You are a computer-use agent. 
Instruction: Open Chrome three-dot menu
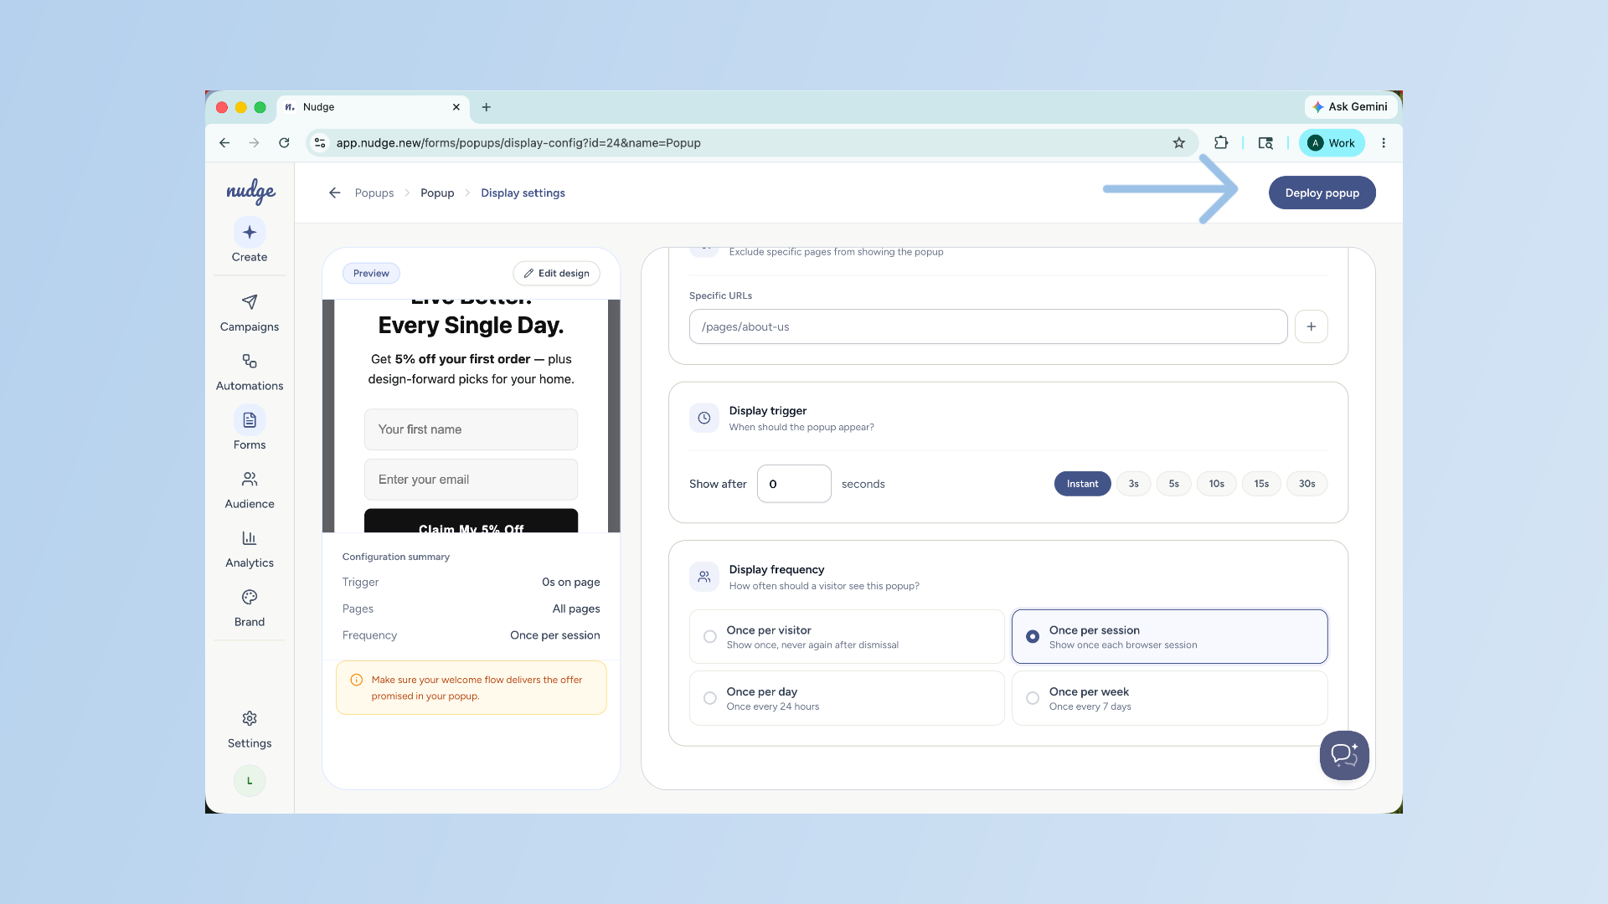tap(1384, 143)
